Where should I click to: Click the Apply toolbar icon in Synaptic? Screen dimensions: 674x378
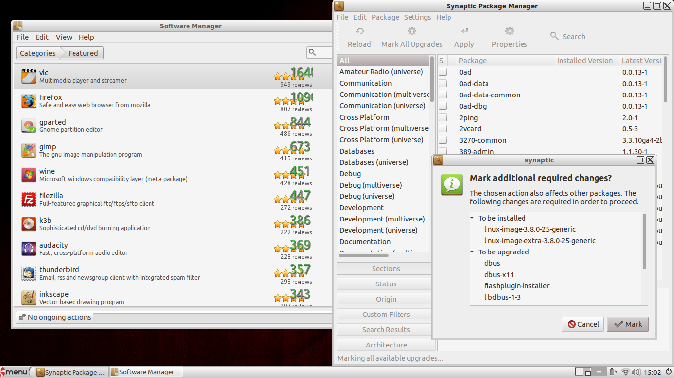click(x=464, y=31)
